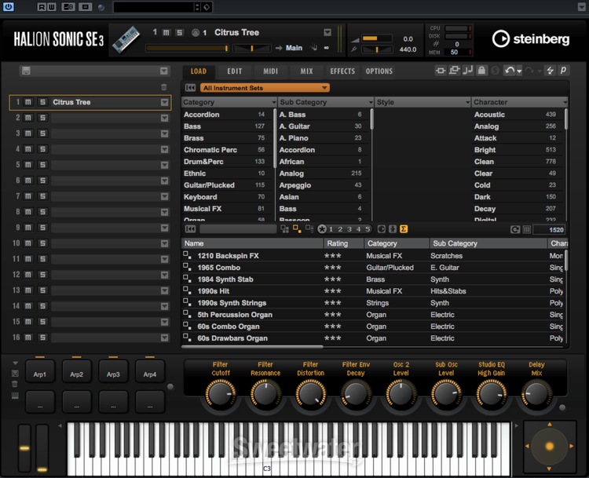The width and height of the screenshot is (589, 478).
Task: Solo slot 1 Citrus Tree
Action: click(42, 102)
